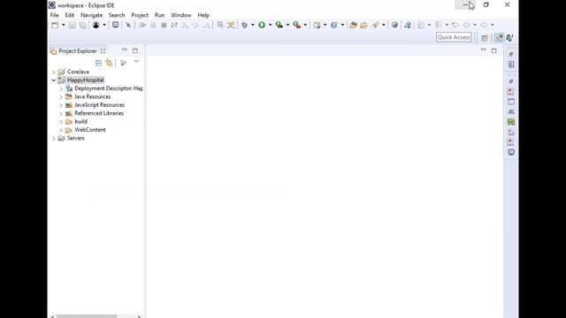This screenshot has height=318, width=566.
Task: Click the Run green play icon
Action: (x=262, y=25)
